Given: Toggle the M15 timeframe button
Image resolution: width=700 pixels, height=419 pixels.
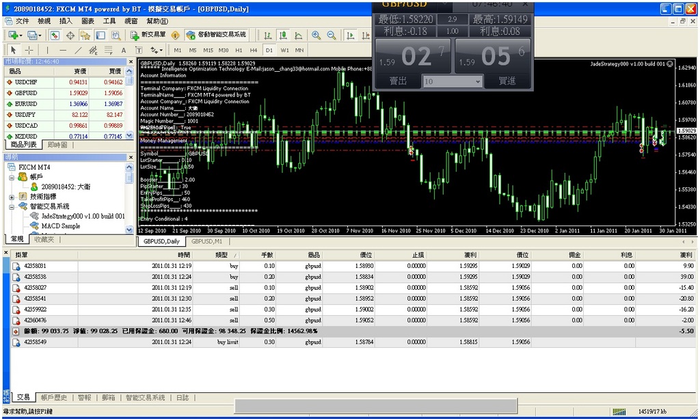Looking at the screenshot, I should click(208, 50).
